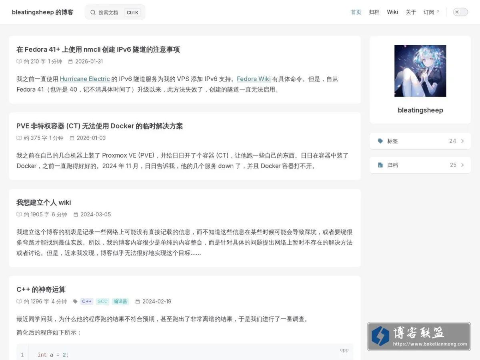Viewport: 480px width, 360px height.
Task: Select the C++ tag badge
Action: 87,302
